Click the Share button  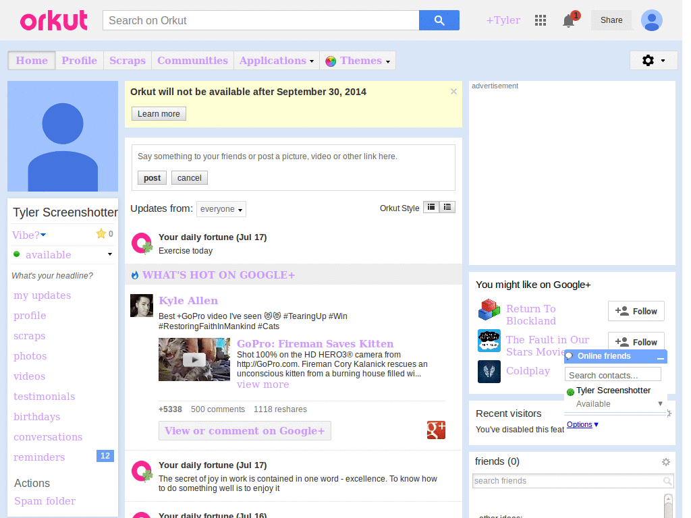(611, 20)
